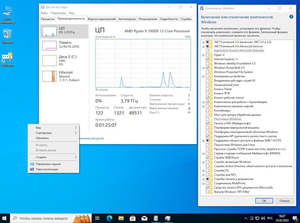
Task: Open Параметры menu in Task Manager
Action: [58, 13]
